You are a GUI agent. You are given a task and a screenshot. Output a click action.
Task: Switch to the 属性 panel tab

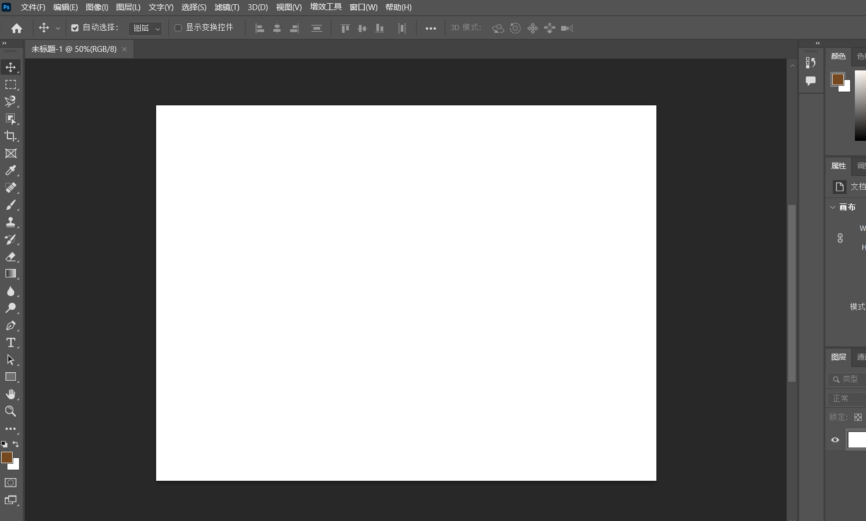[x=838, y=165]
